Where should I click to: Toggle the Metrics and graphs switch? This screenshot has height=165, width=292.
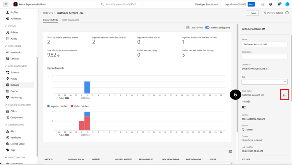(x=207, y=28)
